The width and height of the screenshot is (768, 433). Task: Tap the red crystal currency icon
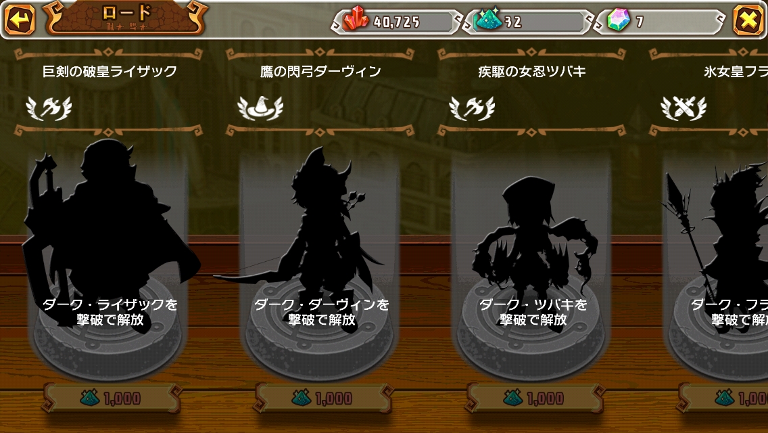(356, 20)
